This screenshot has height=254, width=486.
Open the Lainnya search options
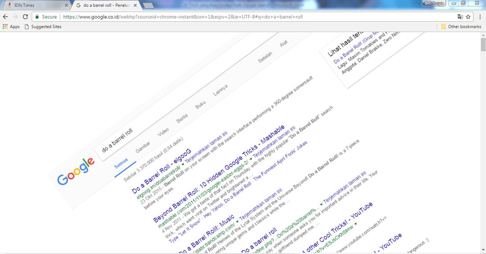[220, 90]
